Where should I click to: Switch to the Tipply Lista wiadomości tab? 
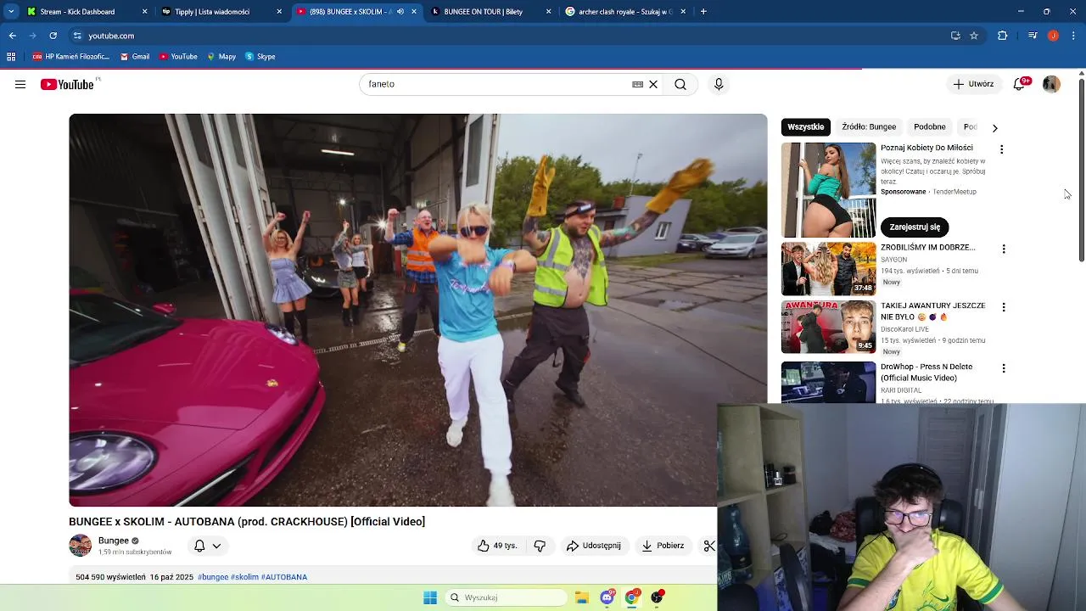[x=221, y=12]
